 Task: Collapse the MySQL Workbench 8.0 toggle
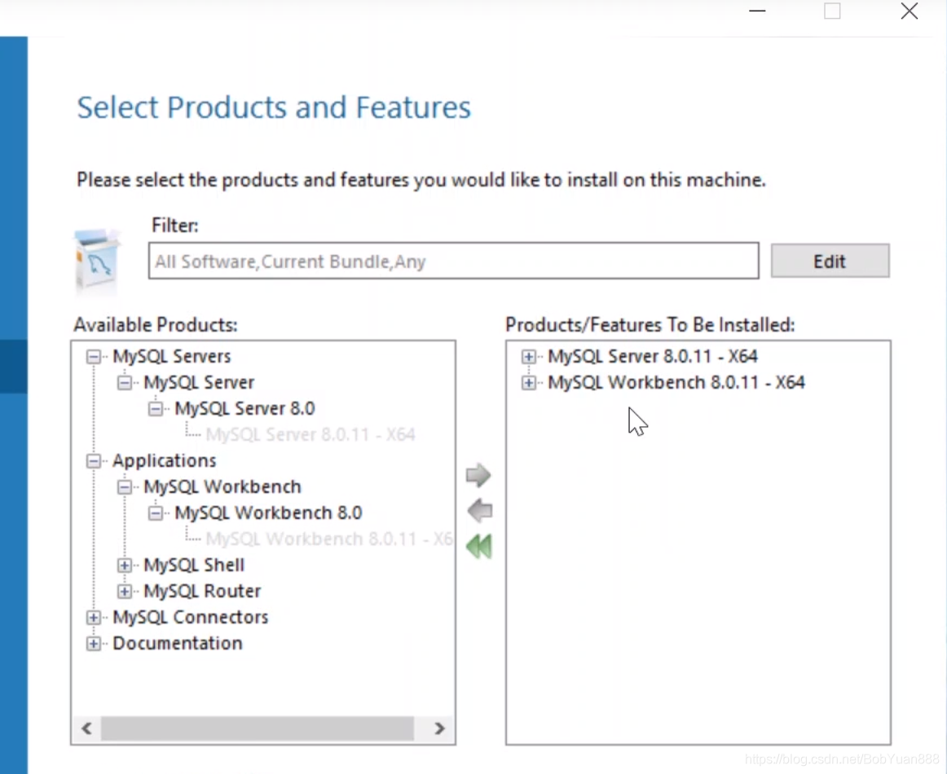point(155,513)
